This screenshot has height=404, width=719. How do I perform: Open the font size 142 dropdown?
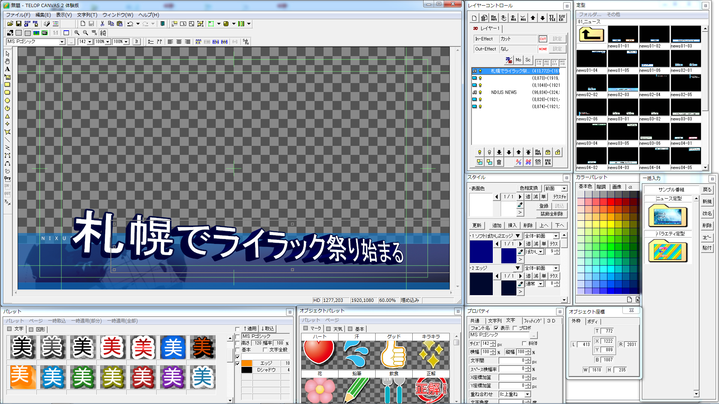coord(90,42)
